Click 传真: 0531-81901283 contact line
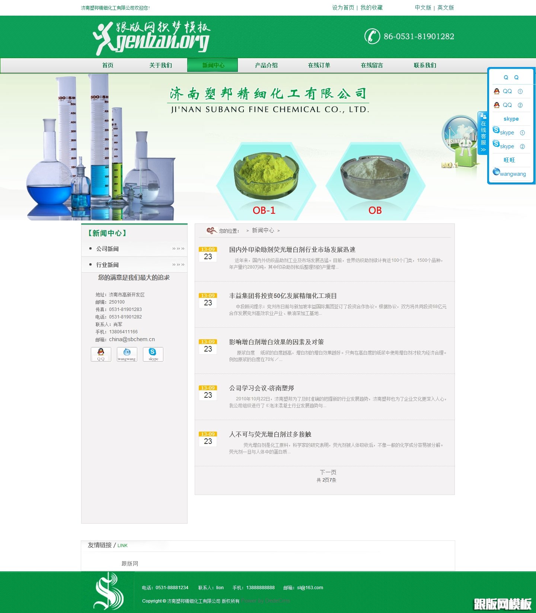This screenshot has width=536, height=613. click(119, 309)
